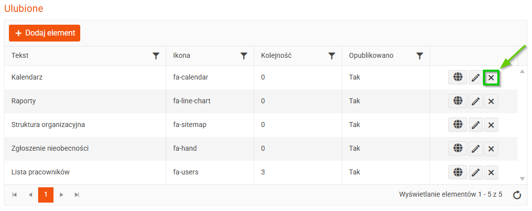The image size is (532, 211).
Task: Click the scrollbar down arrow of the grid
Action: pos(522,178)
